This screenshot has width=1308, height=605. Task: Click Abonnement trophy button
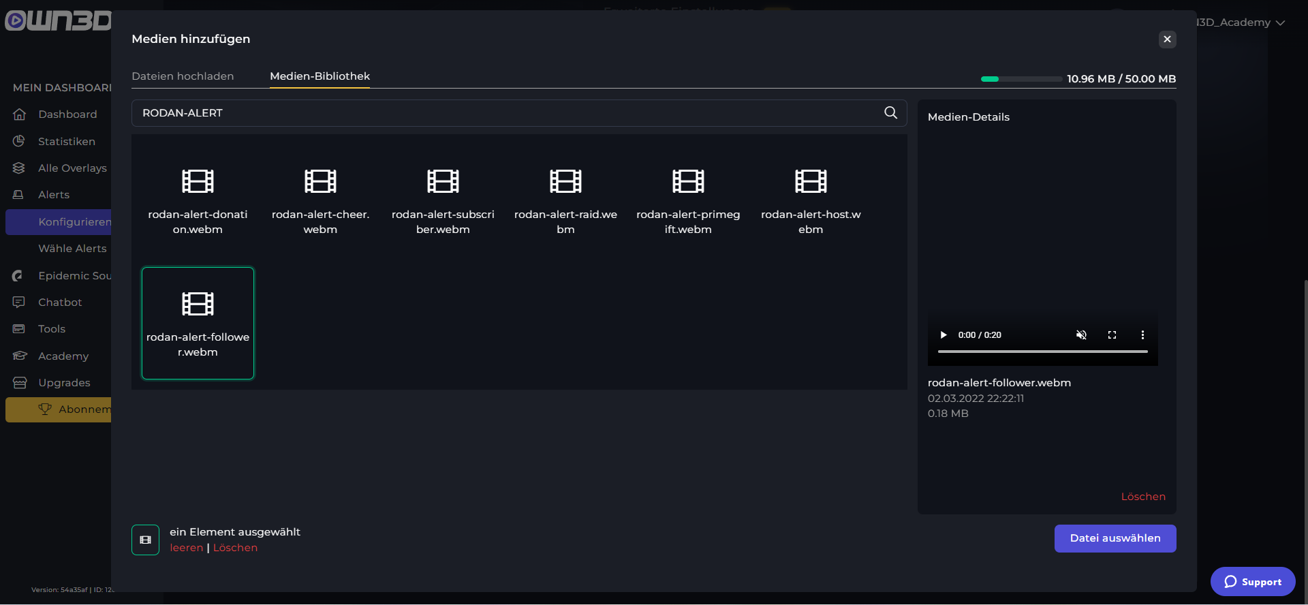(59, 409)
